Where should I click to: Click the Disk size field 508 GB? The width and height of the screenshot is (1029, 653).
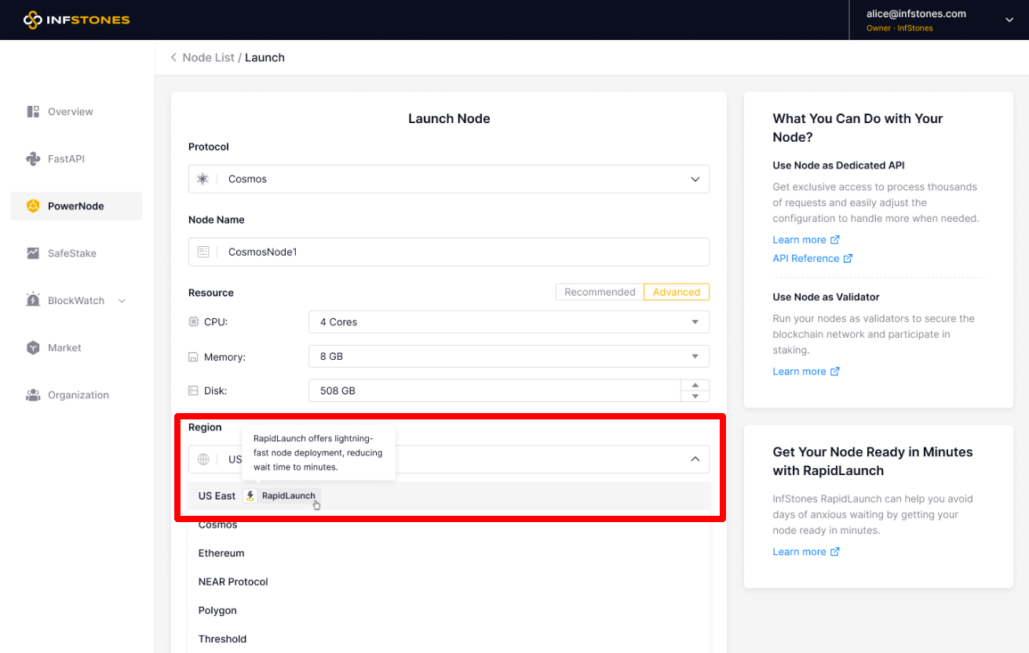point(494,390)
